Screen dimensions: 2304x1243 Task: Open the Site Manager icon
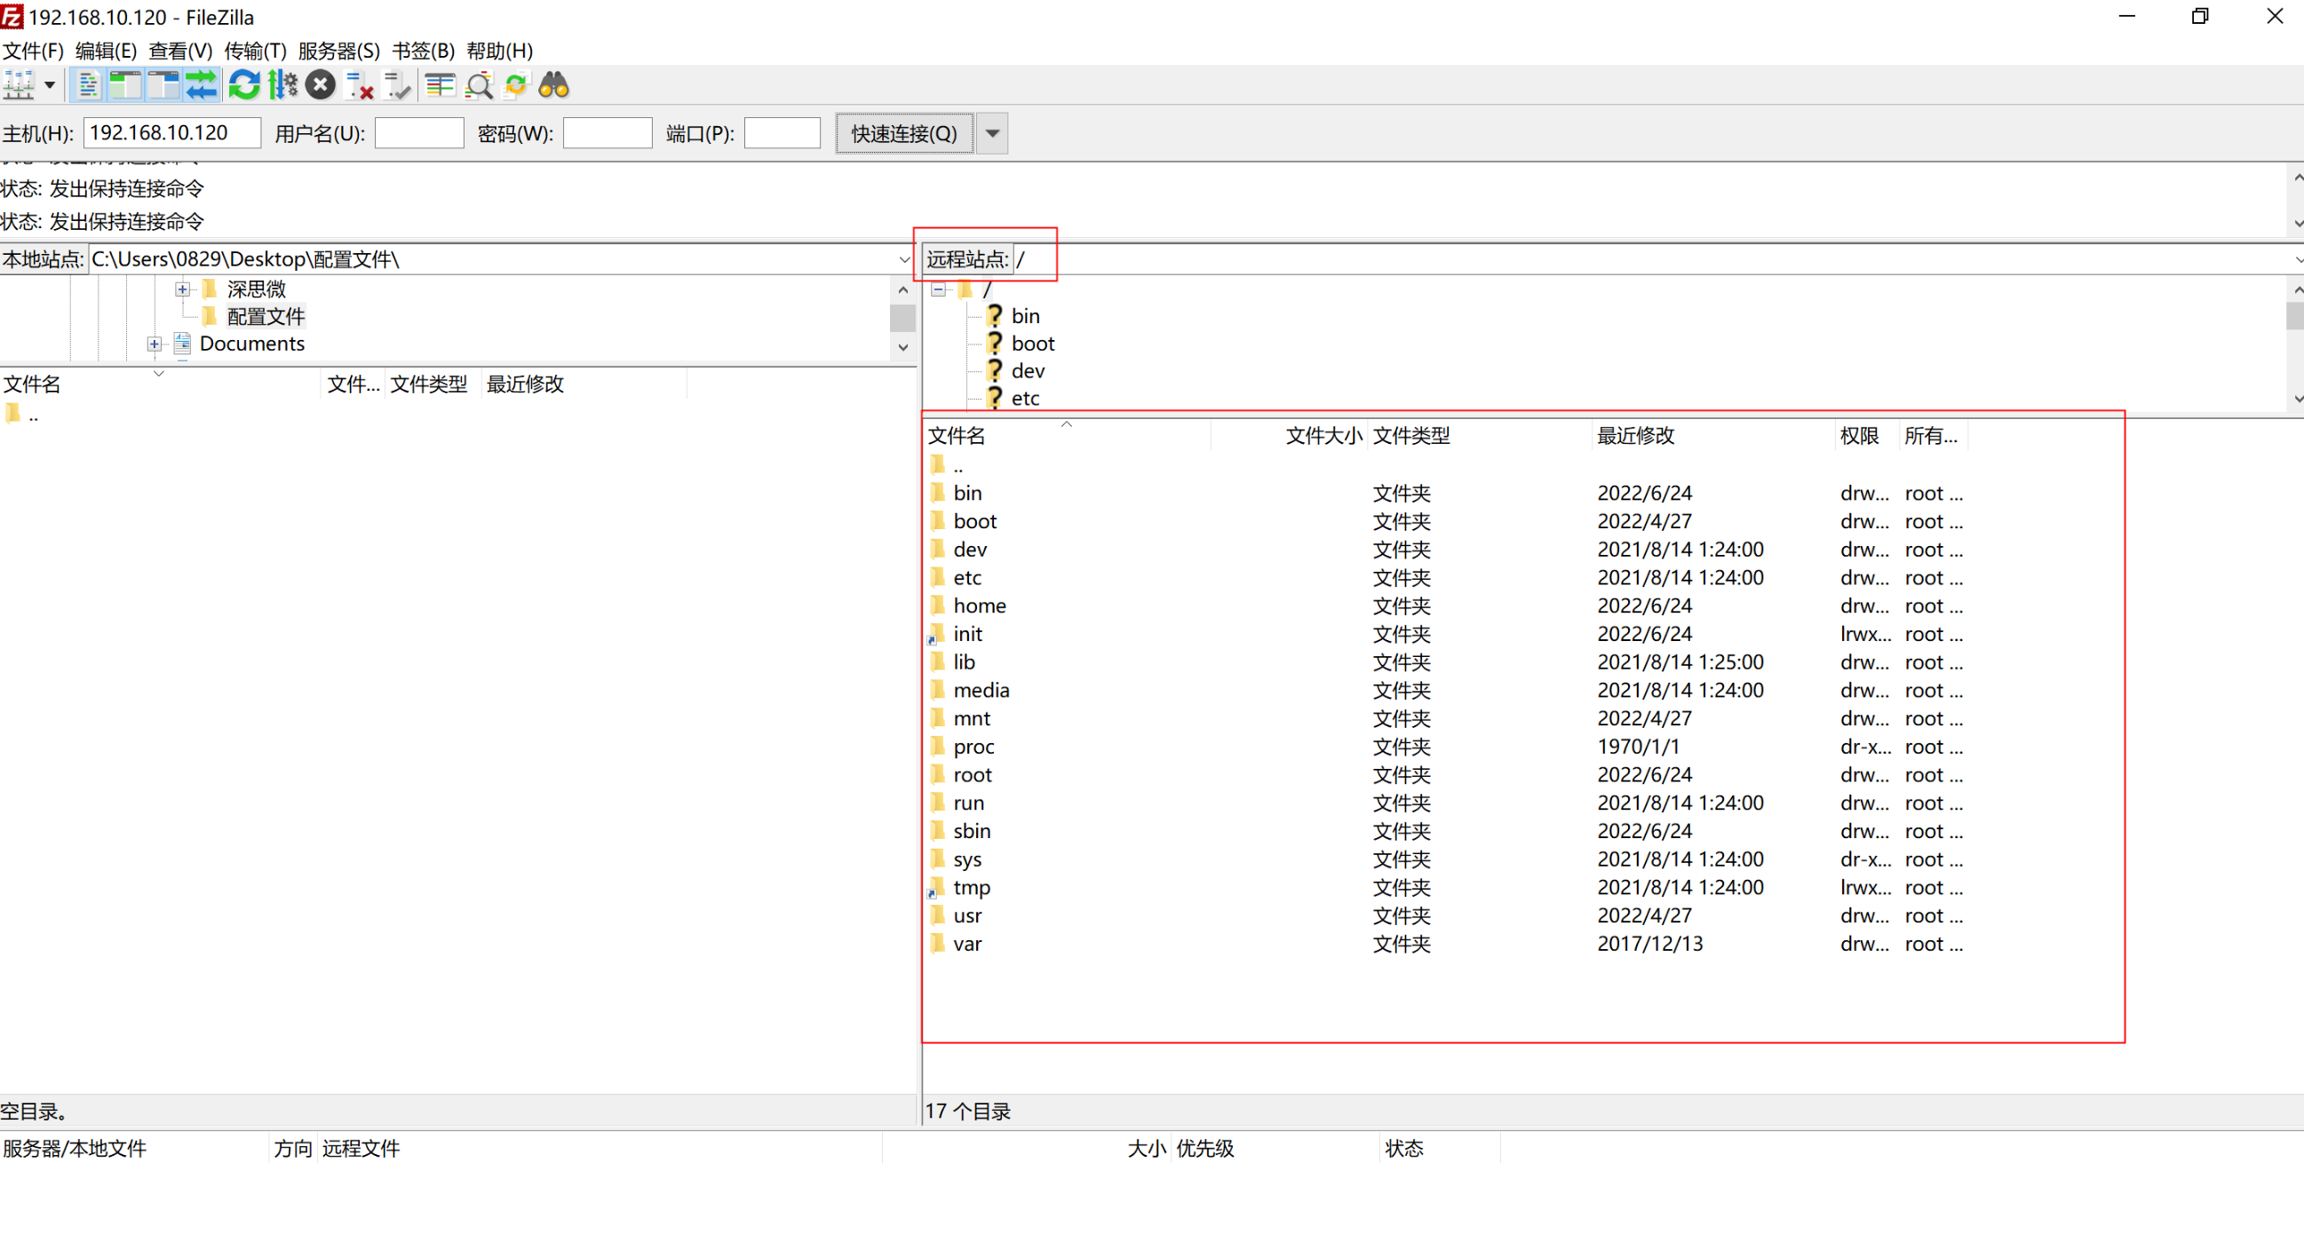18,85
